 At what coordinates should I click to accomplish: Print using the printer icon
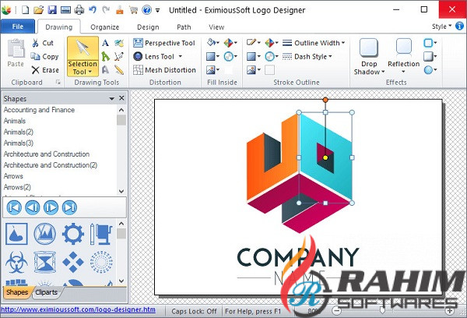tap(79, 10)
